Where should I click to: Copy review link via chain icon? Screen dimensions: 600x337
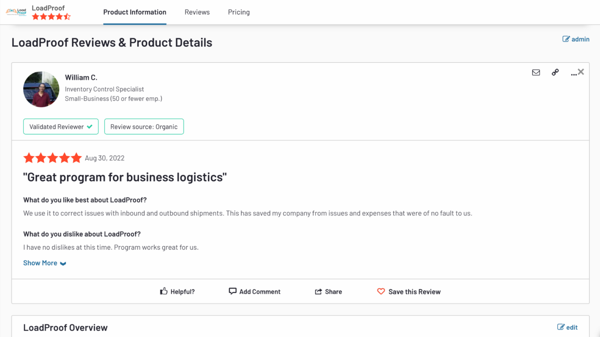[555, 72]
